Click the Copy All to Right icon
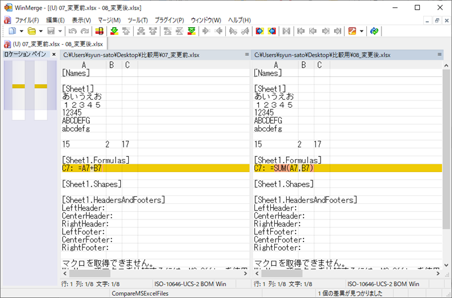Screen dimensions: 452x298 point(259,31)
